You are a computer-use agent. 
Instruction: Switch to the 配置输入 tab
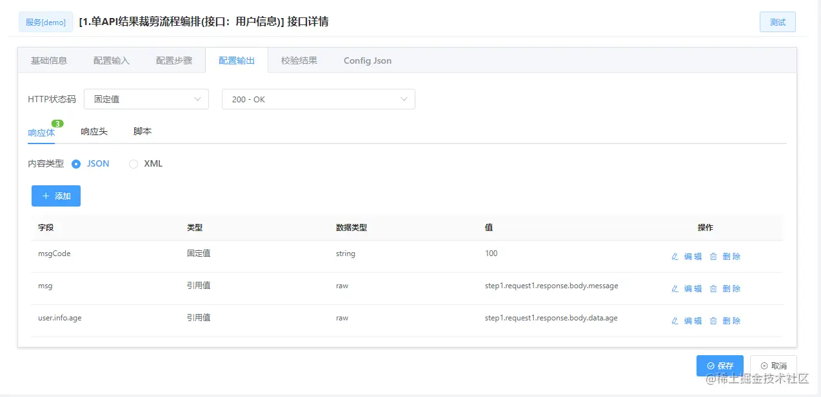tap(112, 60)
